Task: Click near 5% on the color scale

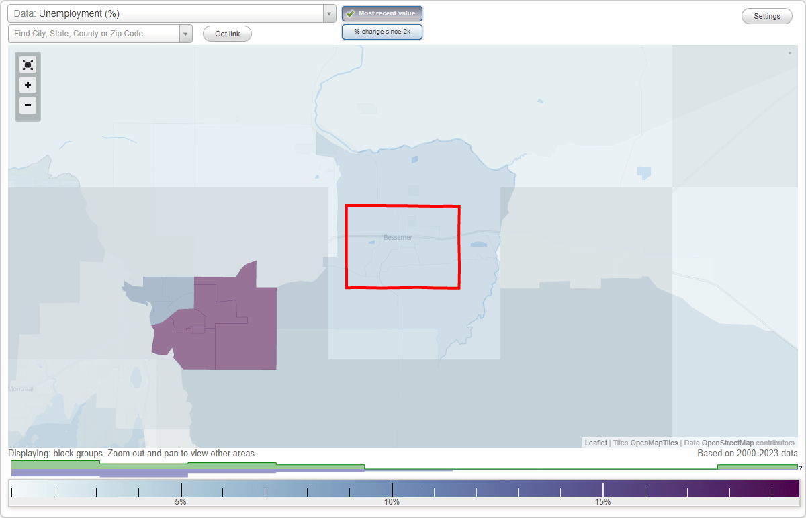Action: click(x=180, y=489)
